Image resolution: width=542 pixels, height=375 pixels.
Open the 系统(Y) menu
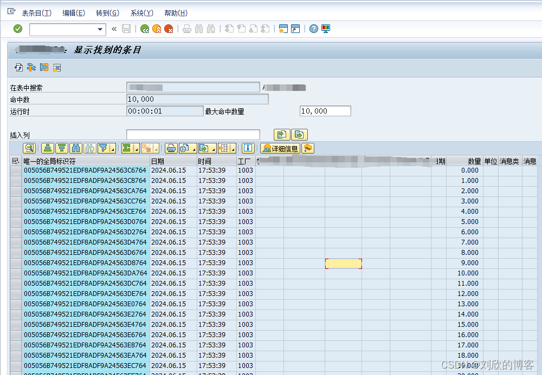[x=141, y=12]
